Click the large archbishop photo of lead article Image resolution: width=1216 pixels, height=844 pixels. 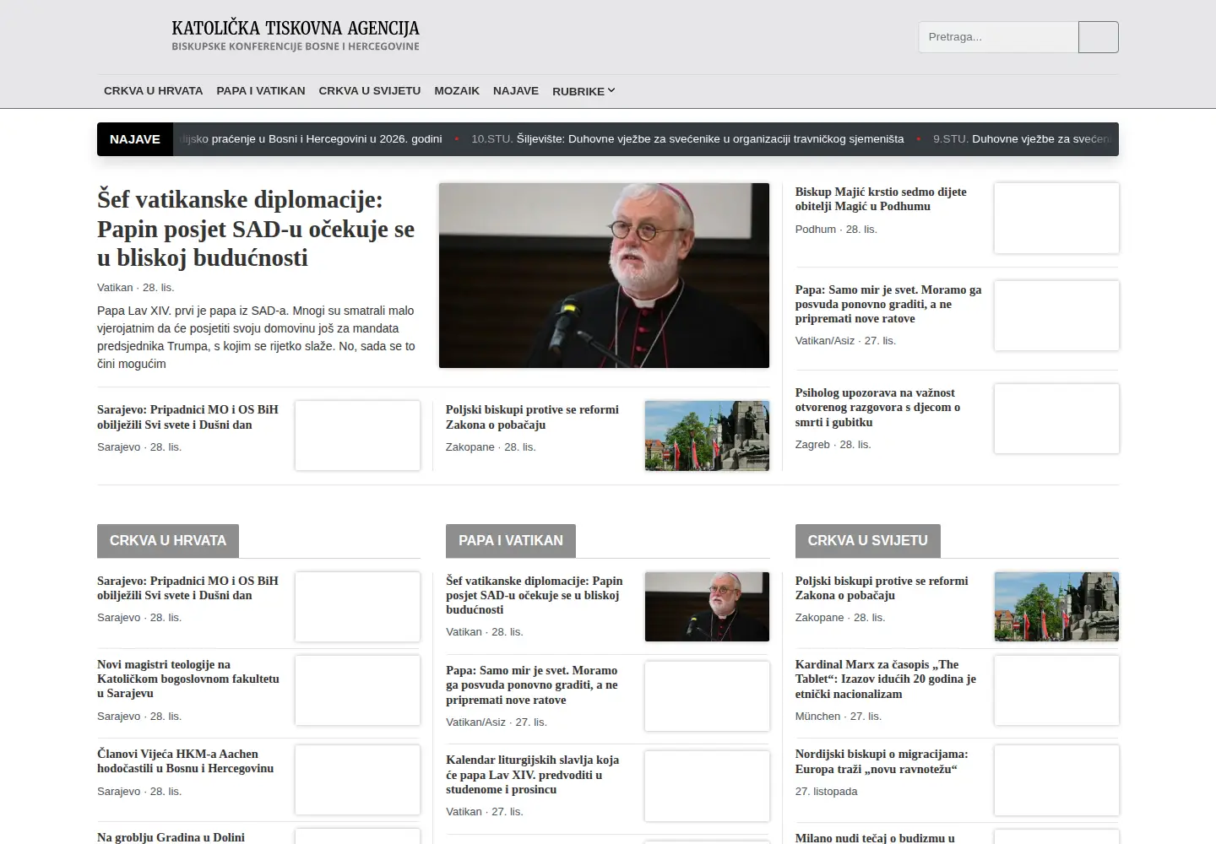pos(604,275)
